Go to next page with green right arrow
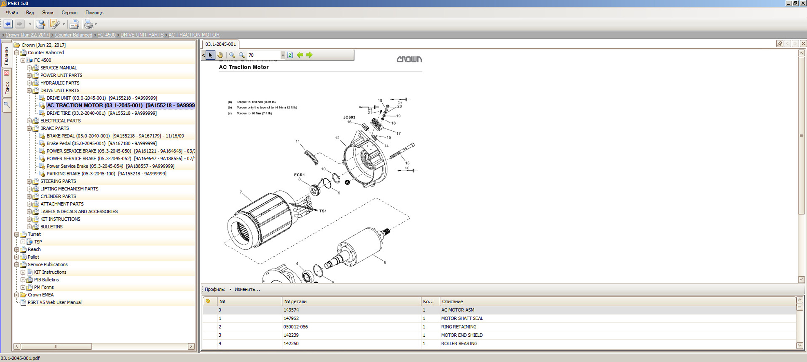This screenshot has height=362, width=807. [310, 55]
